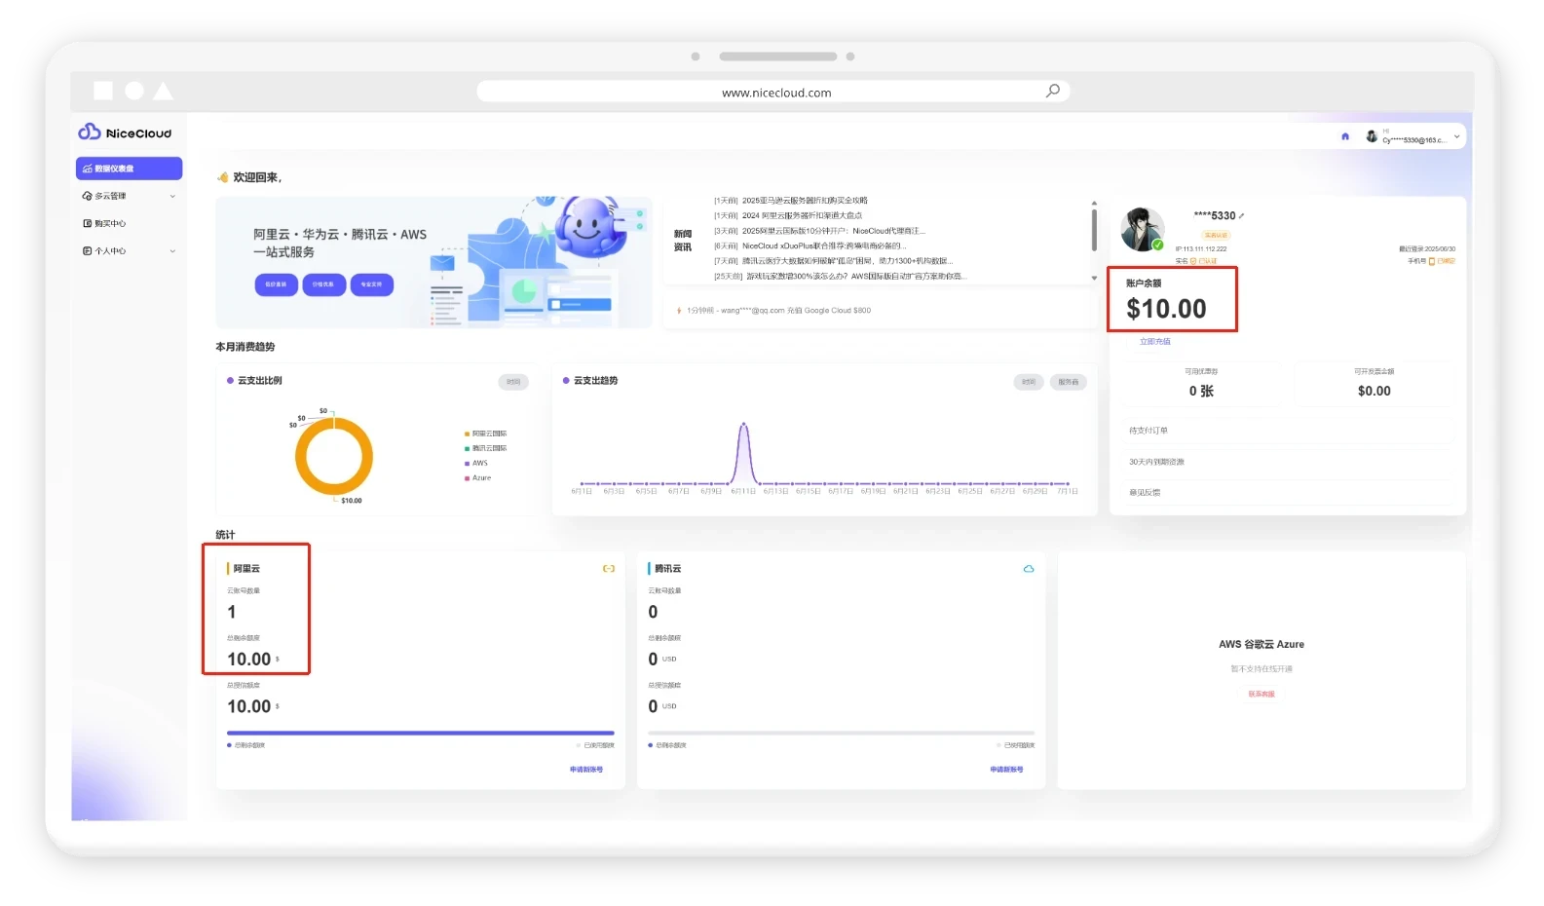Click the orange 实名认证 badge under username
The image size is (1544, 906).
(x=1217, y=235)
